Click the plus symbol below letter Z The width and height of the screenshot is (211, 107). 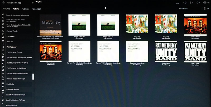[x=3, y=103]
